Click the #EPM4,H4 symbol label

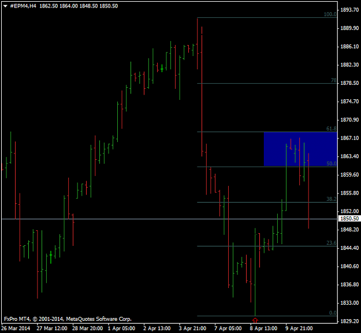[x=23, y=6]
